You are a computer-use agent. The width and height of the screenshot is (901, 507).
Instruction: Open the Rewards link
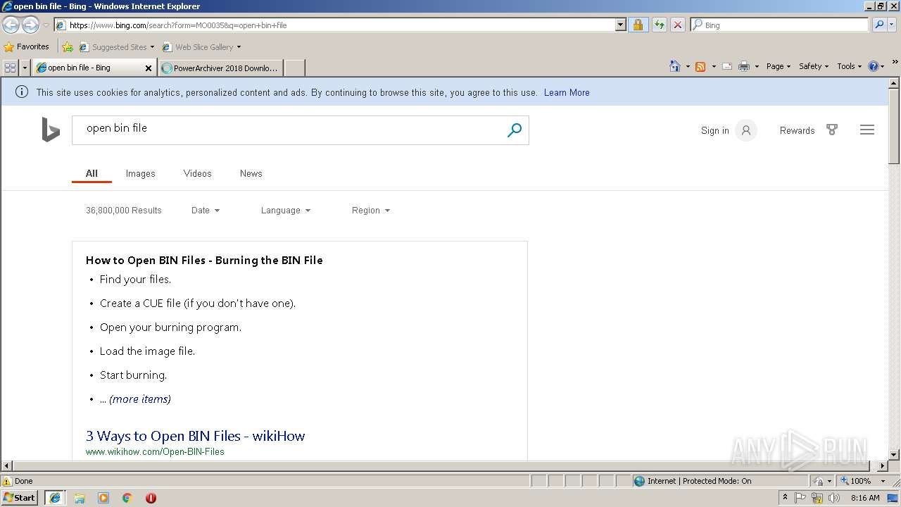pos(797,130)
